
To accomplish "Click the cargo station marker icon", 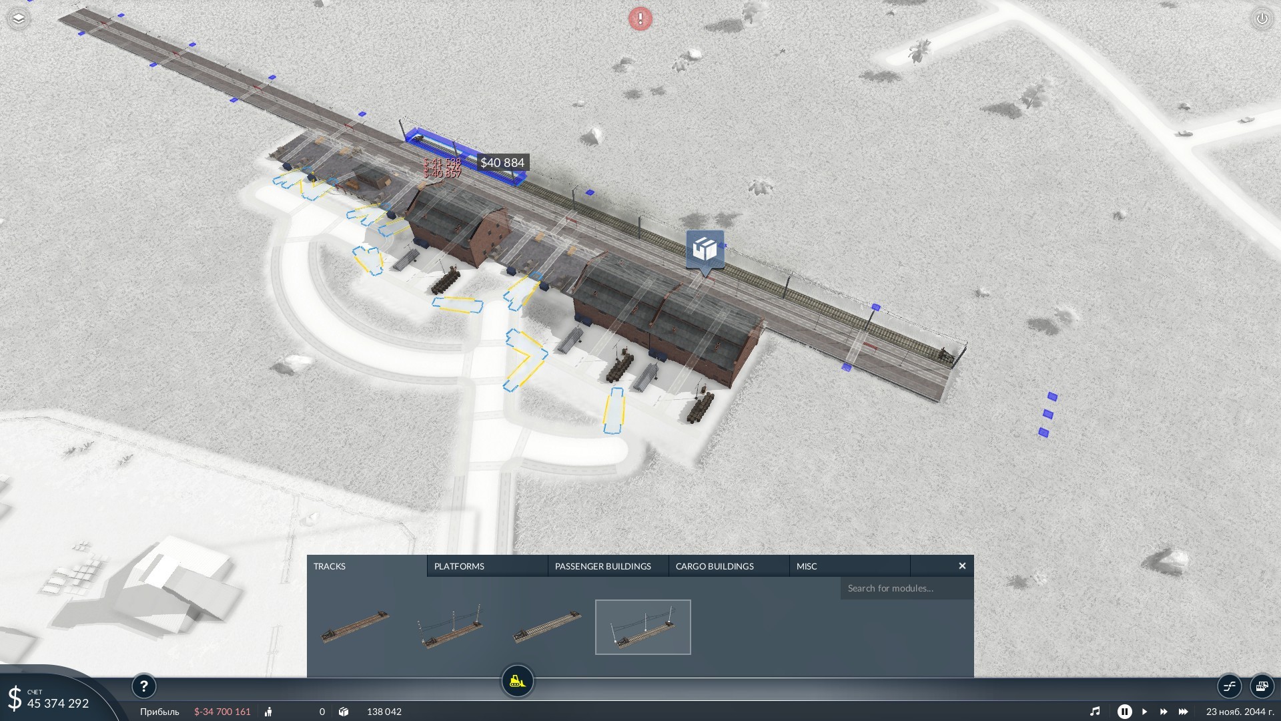I will [x=705, y=250].
